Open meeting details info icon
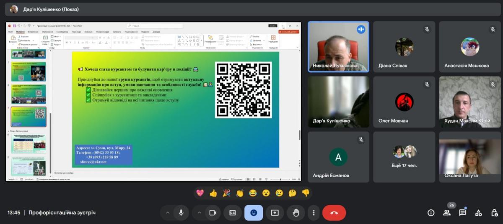The image size is (503, 224). tap(431, 213)
